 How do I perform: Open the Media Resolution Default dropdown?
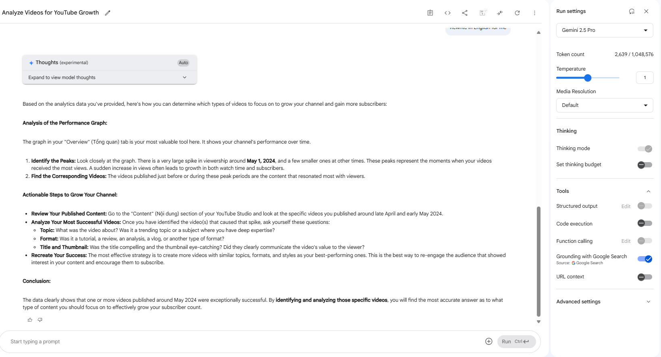605,105
